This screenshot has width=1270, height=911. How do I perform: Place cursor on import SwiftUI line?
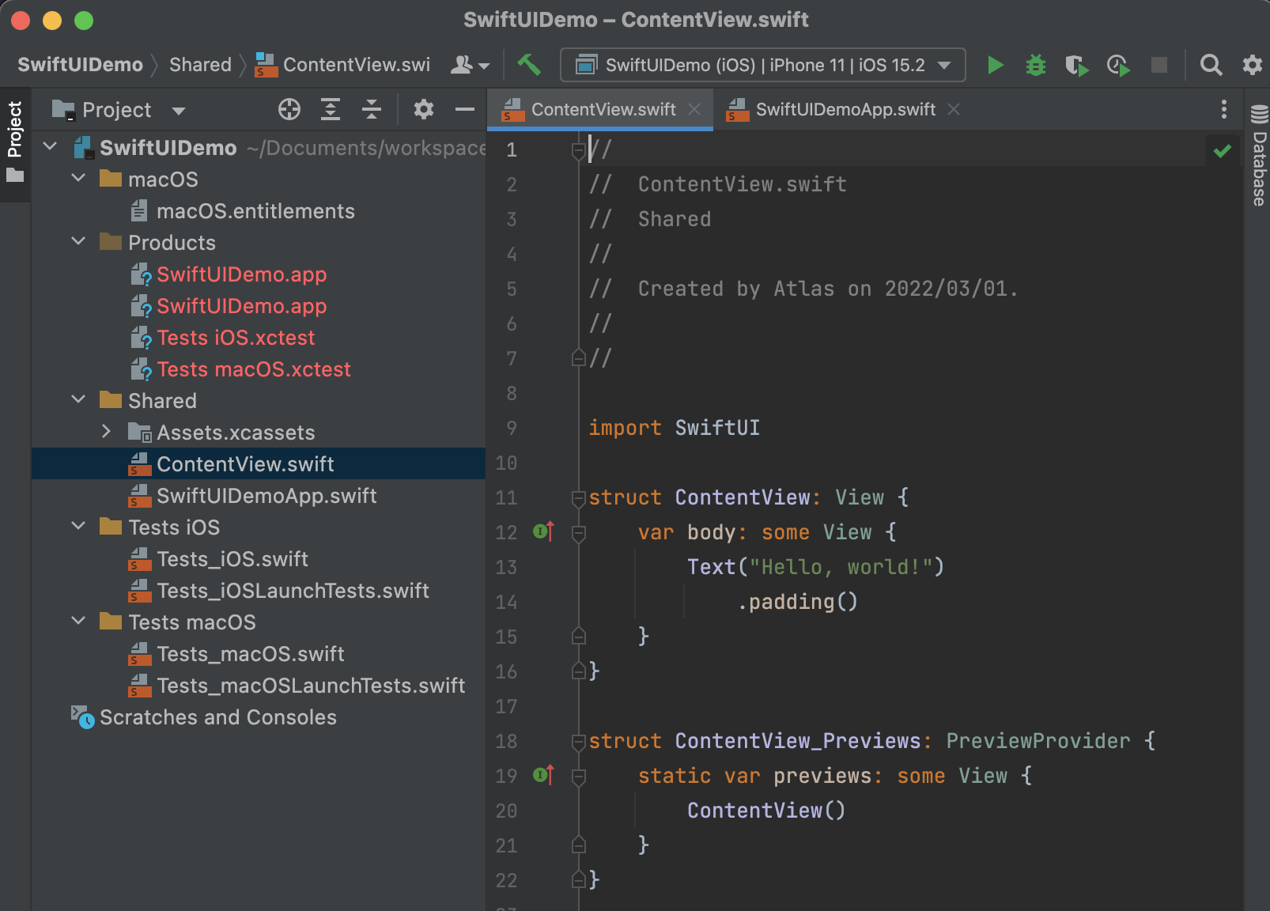[674, 428]
